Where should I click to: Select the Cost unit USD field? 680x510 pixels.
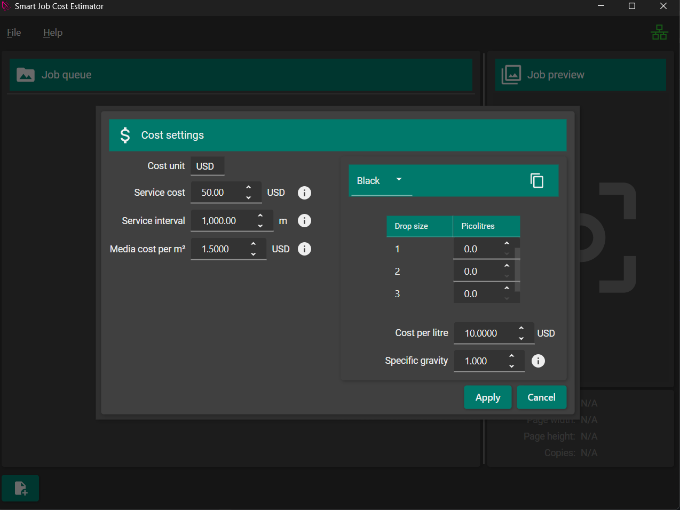pyautogui.click(x=207, y=166)
